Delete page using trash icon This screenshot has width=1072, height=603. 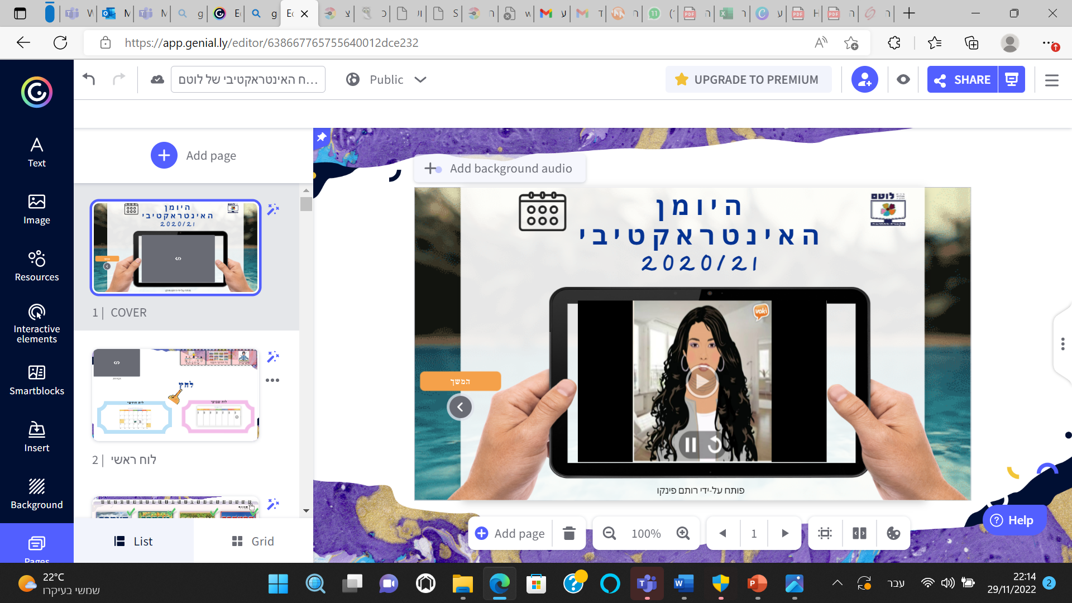(569, 533)
